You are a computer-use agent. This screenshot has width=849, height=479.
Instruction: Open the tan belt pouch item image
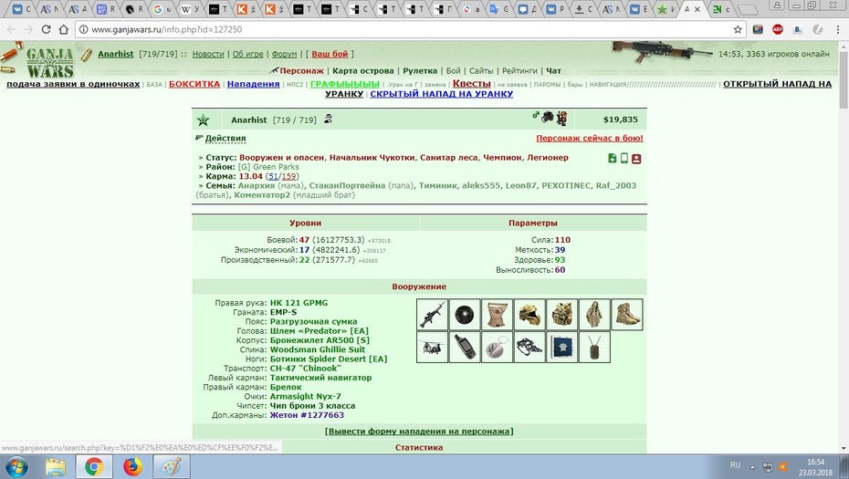[x=497, y=314]
